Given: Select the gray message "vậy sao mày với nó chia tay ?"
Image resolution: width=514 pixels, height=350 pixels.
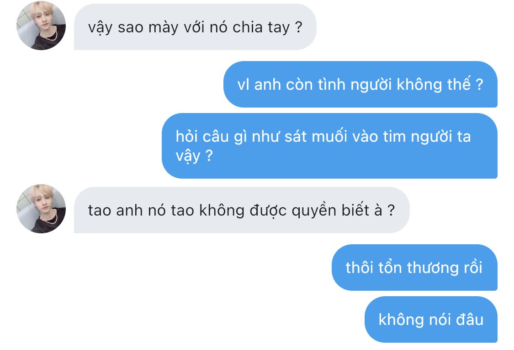Looking at the screenshot, I should [196, 27].
